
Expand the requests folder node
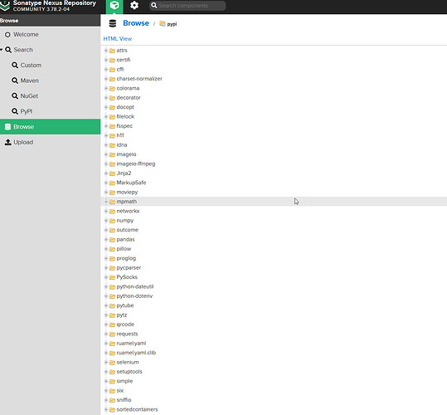[106, 334]
